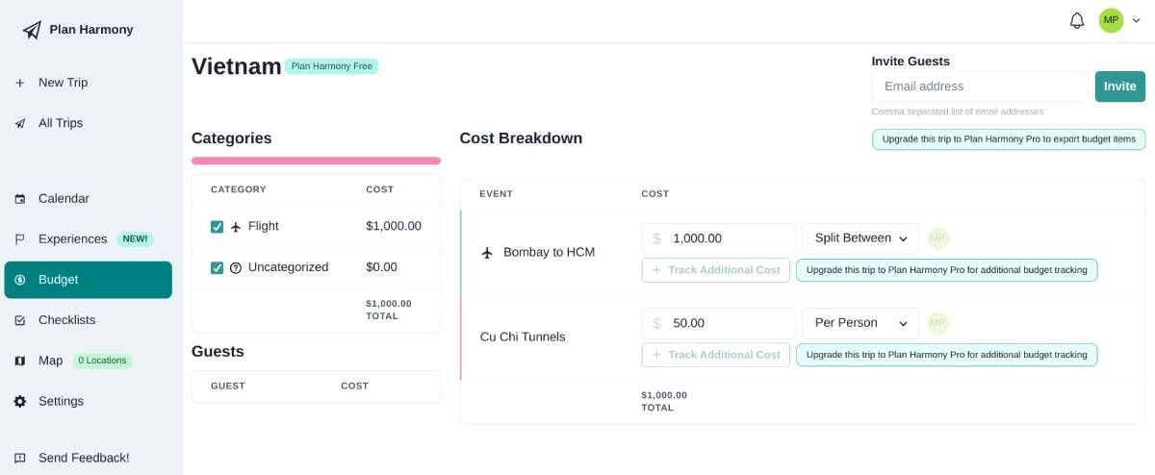Click the notification bell icon
Viewport: 1155px width, 475px height.
(1077, 20)
